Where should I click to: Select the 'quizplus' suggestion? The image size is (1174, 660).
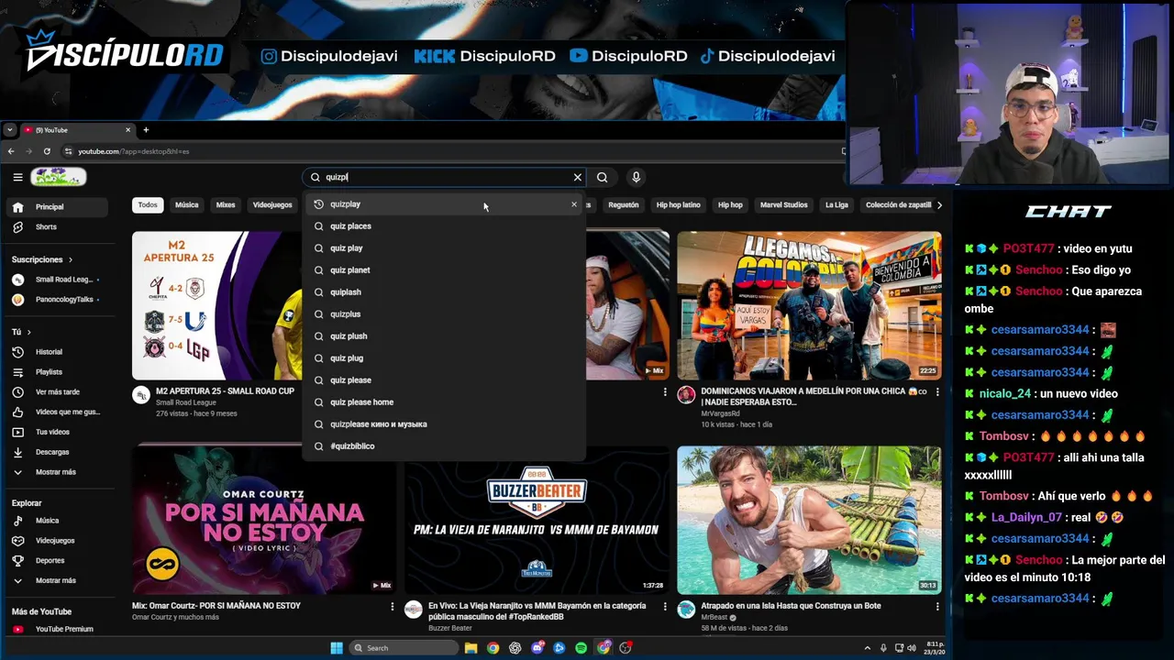444,314
